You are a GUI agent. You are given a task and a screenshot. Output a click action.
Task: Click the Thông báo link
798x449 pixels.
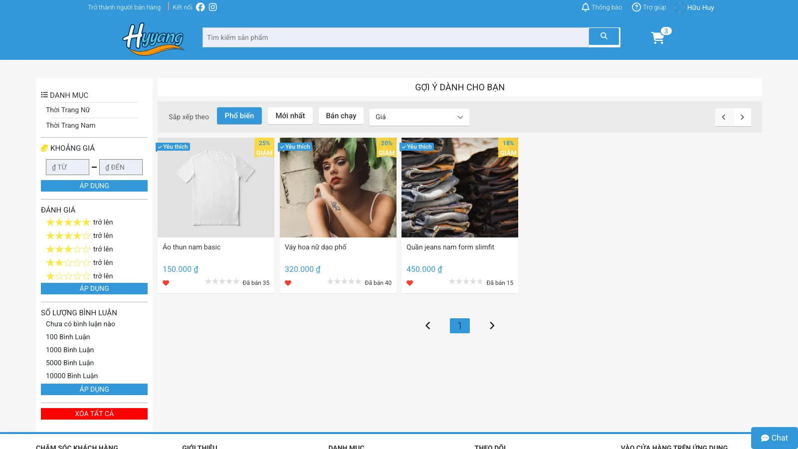(x=602, y=7)
